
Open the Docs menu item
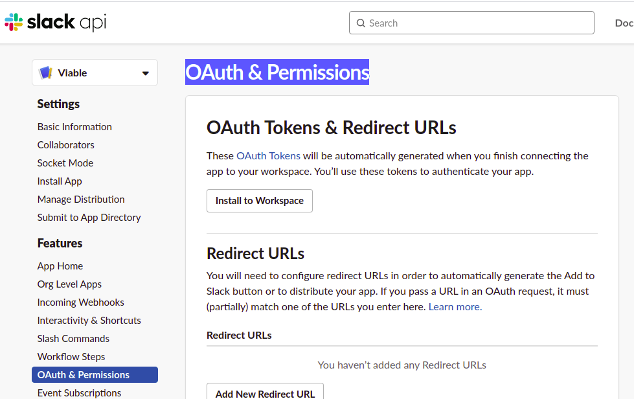pos(623,23)
